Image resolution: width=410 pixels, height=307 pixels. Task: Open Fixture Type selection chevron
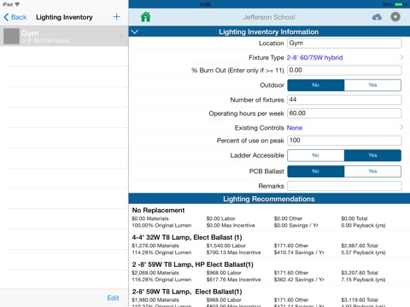(x=401, y=57)
